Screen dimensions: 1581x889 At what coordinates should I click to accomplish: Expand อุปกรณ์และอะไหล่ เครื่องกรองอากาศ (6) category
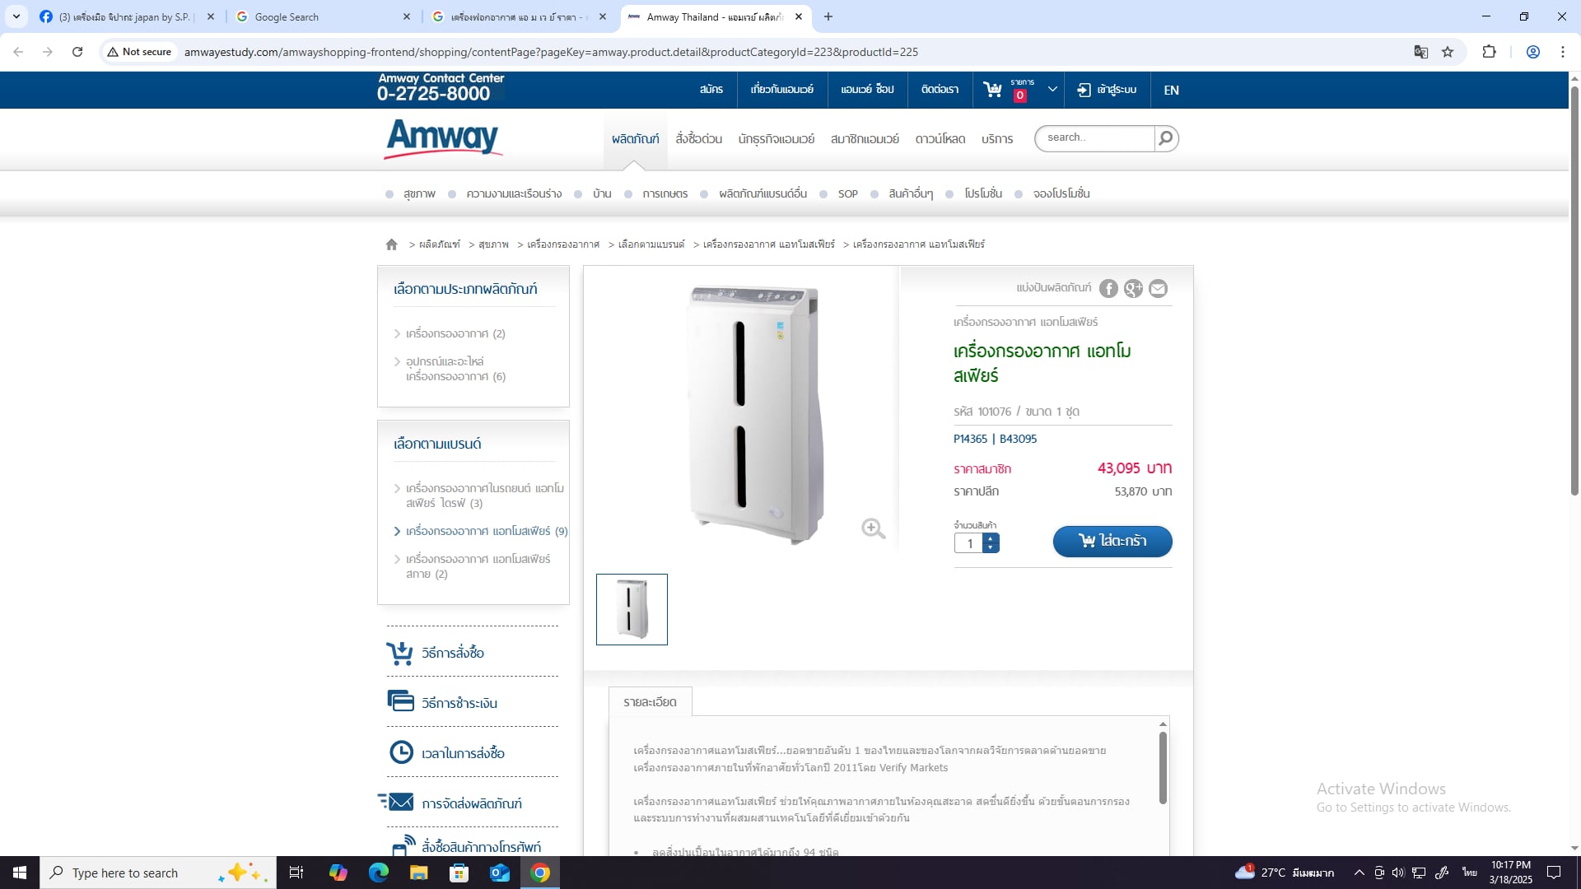click(x=455, y=369)
